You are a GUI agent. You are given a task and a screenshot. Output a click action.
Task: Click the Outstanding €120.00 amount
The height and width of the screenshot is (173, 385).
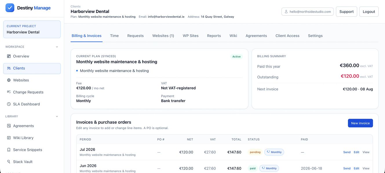pyautogui.click(x=350, y=76)
